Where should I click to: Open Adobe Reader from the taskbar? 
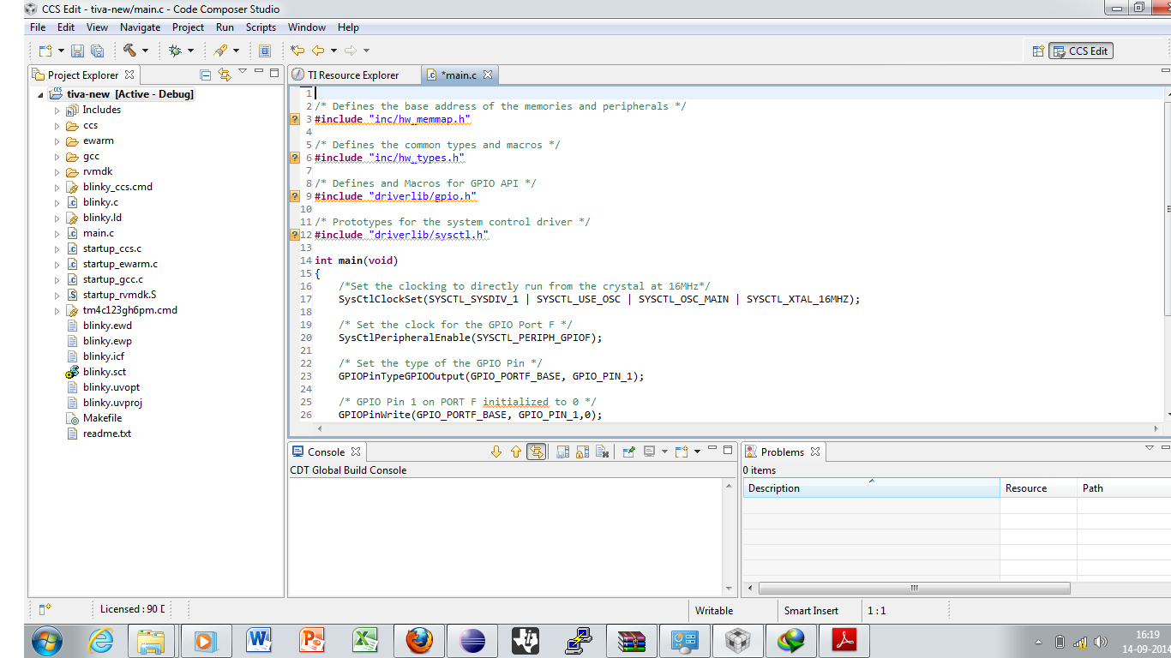point(844,641)
